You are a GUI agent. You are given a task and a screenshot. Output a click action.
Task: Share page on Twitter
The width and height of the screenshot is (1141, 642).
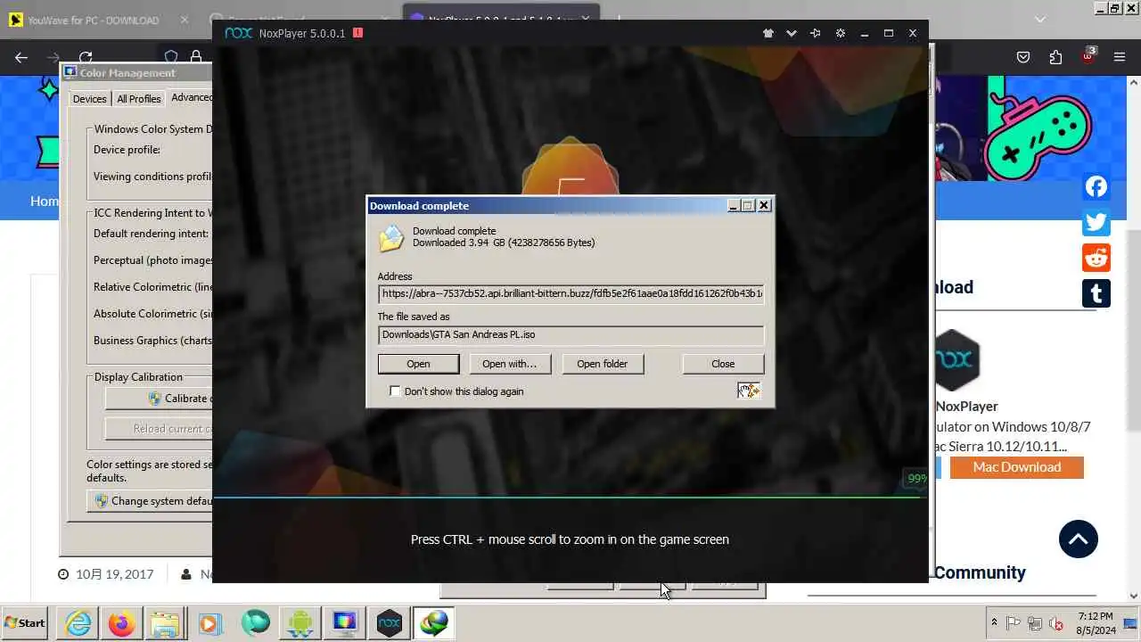pyautogui.click(x=1096, y=222)
